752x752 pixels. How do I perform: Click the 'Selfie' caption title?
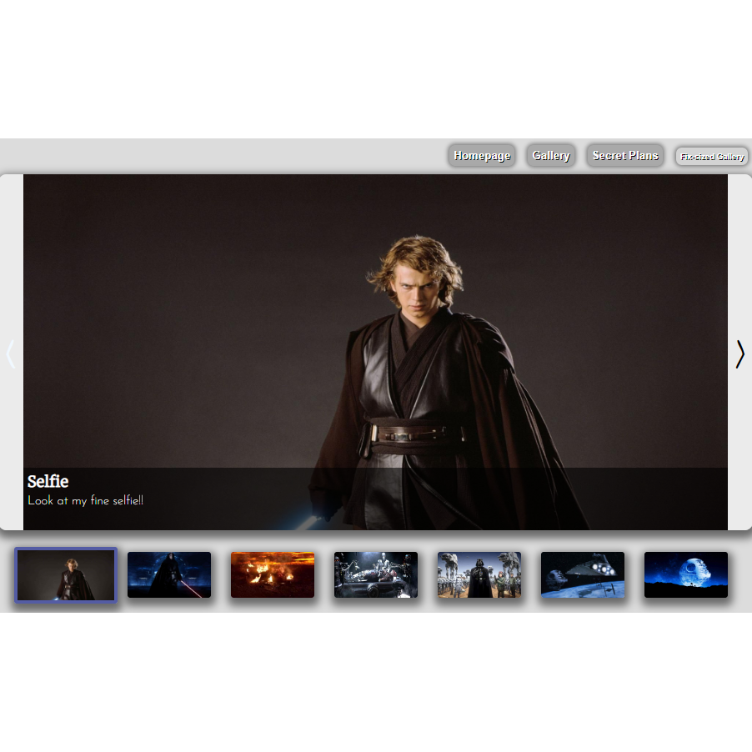48,481
